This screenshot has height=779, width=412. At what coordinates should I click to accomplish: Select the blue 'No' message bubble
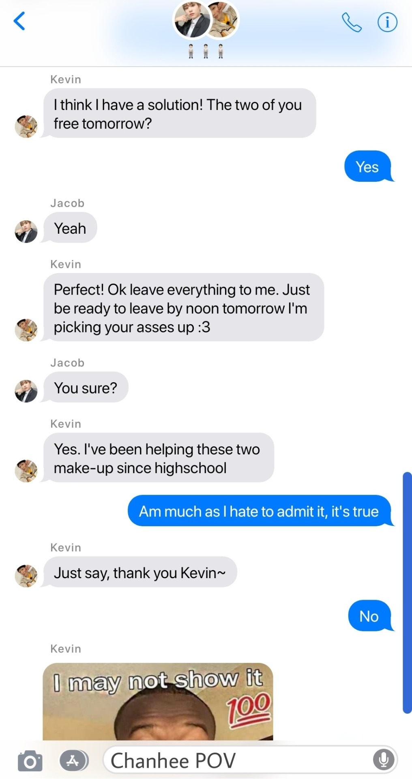click(x=370, y=615)
